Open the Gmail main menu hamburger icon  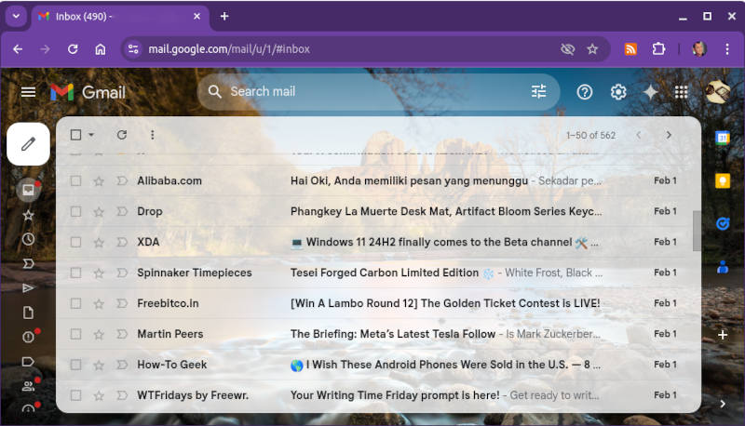28,92
